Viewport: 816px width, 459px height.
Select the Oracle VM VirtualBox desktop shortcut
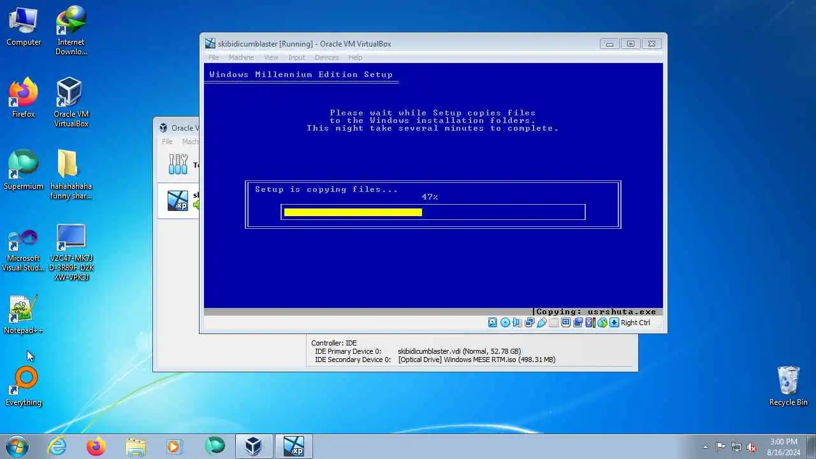(x=71, y=102)
